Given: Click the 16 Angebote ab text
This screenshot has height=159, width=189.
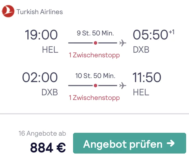Looking at the screenshot, I should (x=42, y=134).
